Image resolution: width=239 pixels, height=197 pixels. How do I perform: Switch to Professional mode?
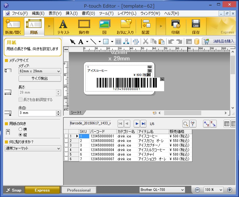[x=79, y=190]
